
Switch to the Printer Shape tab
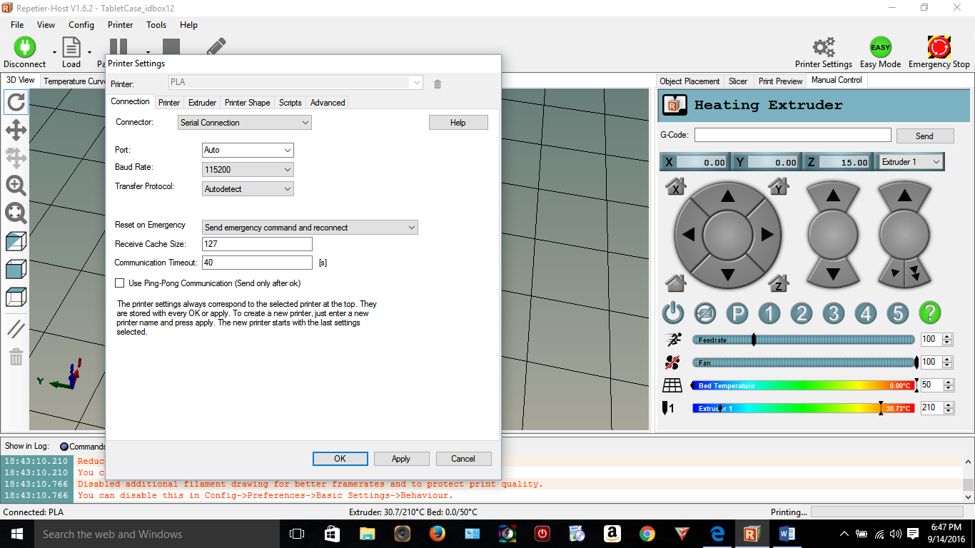(x=247, y=103)
